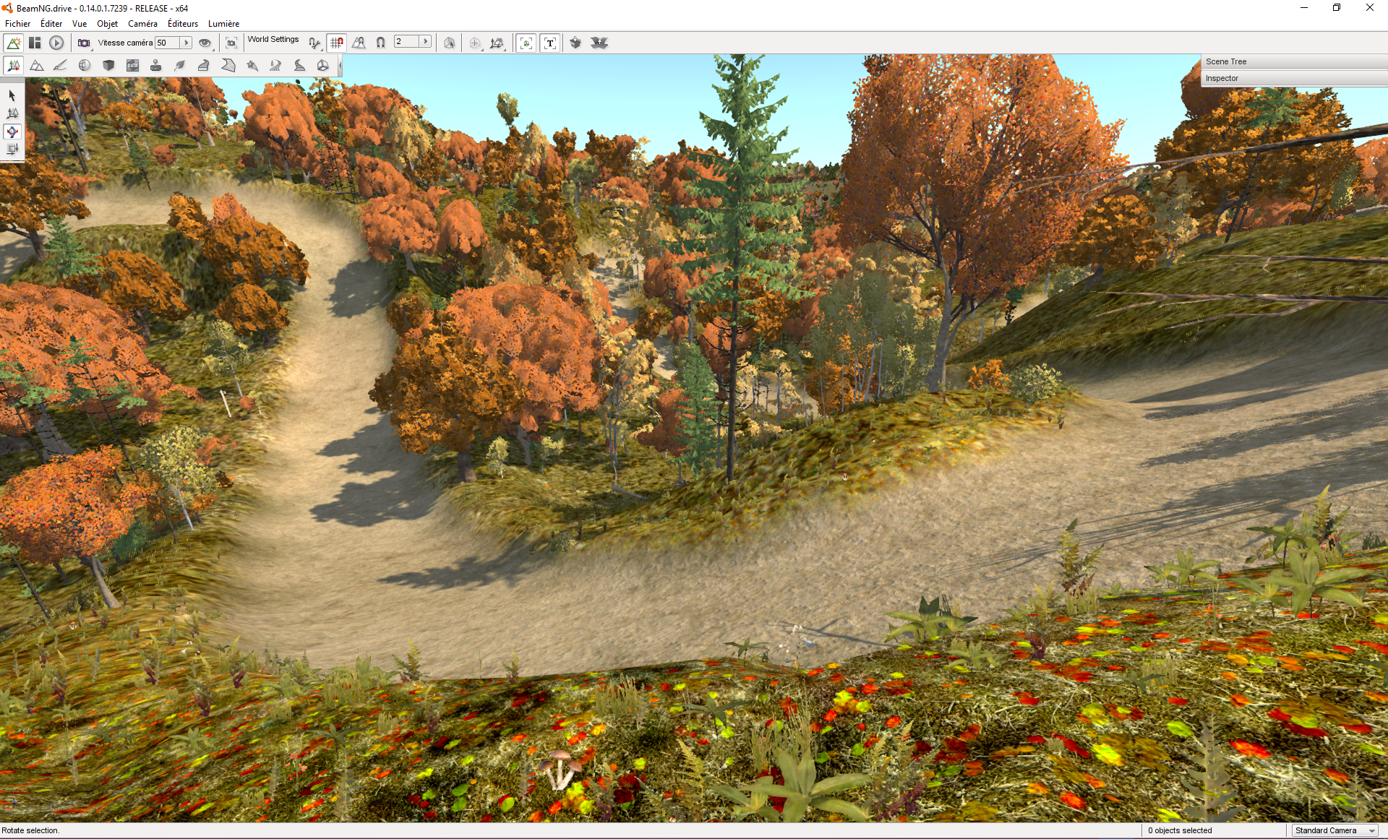Click the Play game button
Viewport: 1388px width, 839px height.
(x=56, y=43)
